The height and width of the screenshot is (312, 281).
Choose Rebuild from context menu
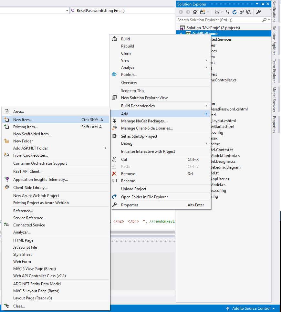(128, 46)
